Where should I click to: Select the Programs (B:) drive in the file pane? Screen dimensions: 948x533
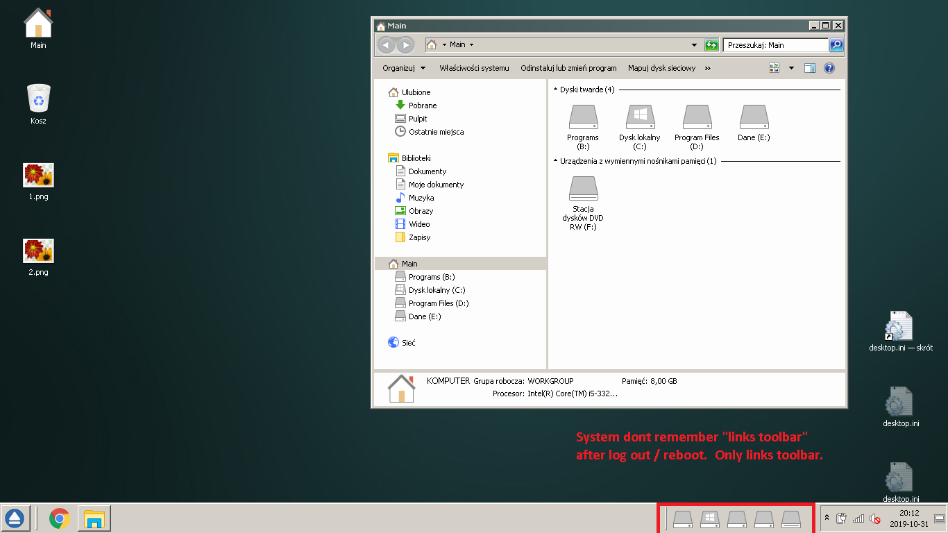583,127
